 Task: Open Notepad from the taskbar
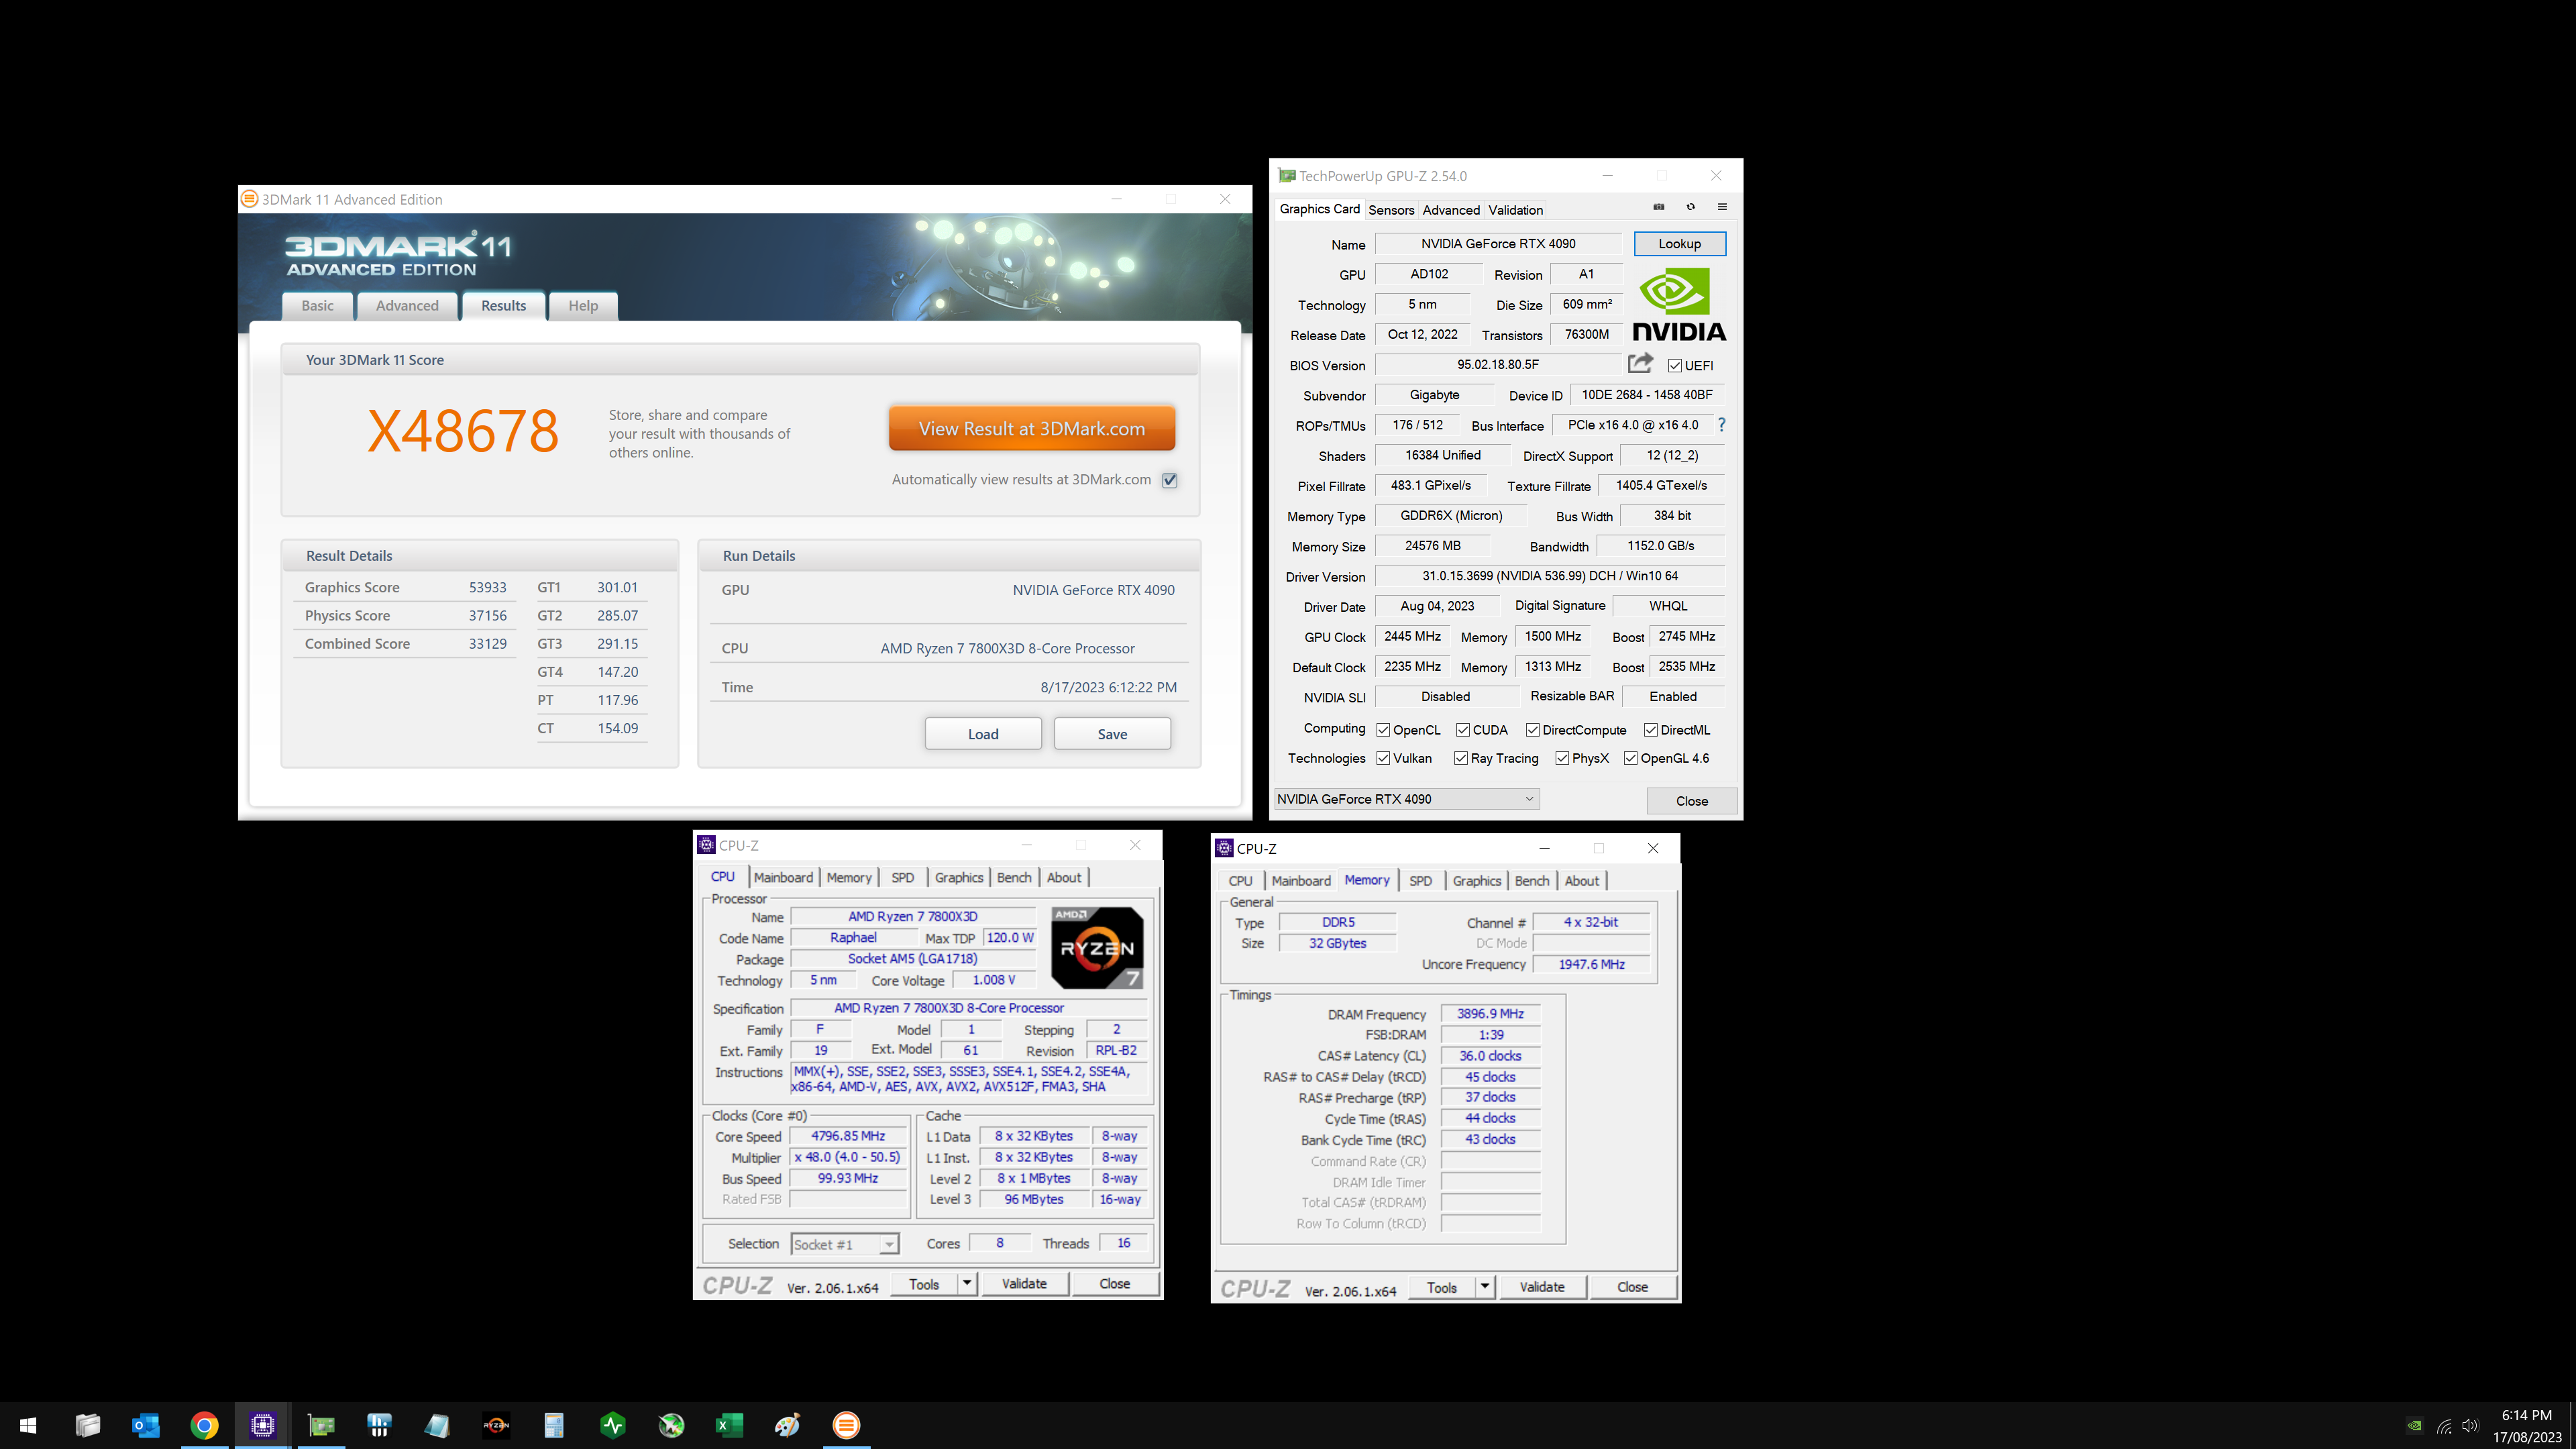point(437,1425)
